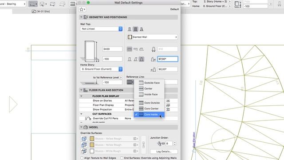
Task: Select Core Inside reference line option
Action: [x=149, y=115]
